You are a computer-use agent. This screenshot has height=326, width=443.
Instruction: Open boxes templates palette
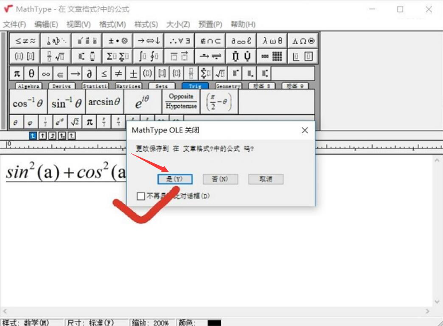[x=303, y=56]
